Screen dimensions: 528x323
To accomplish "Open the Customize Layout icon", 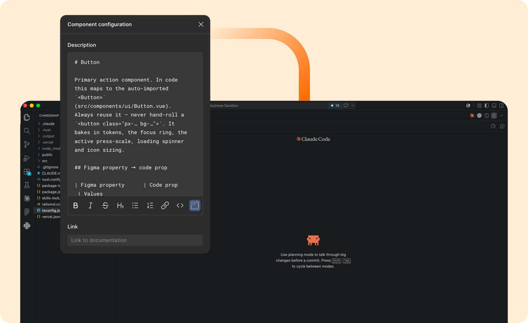I will coord(479,105).
